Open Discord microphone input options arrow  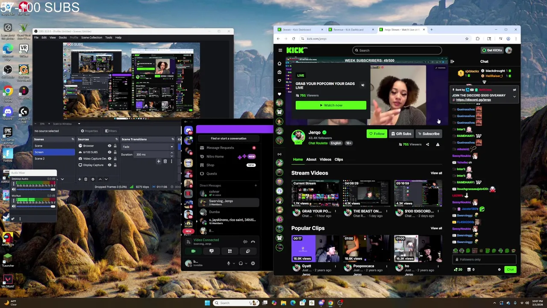(233, 264)
